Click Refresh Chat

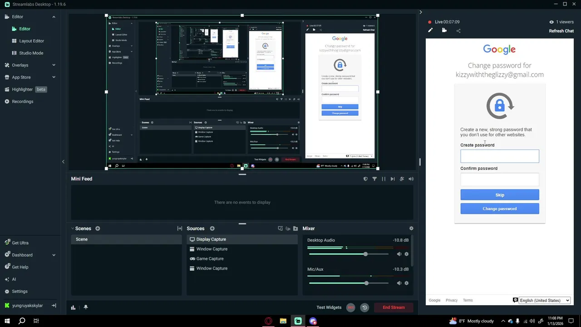pos(561,31)
